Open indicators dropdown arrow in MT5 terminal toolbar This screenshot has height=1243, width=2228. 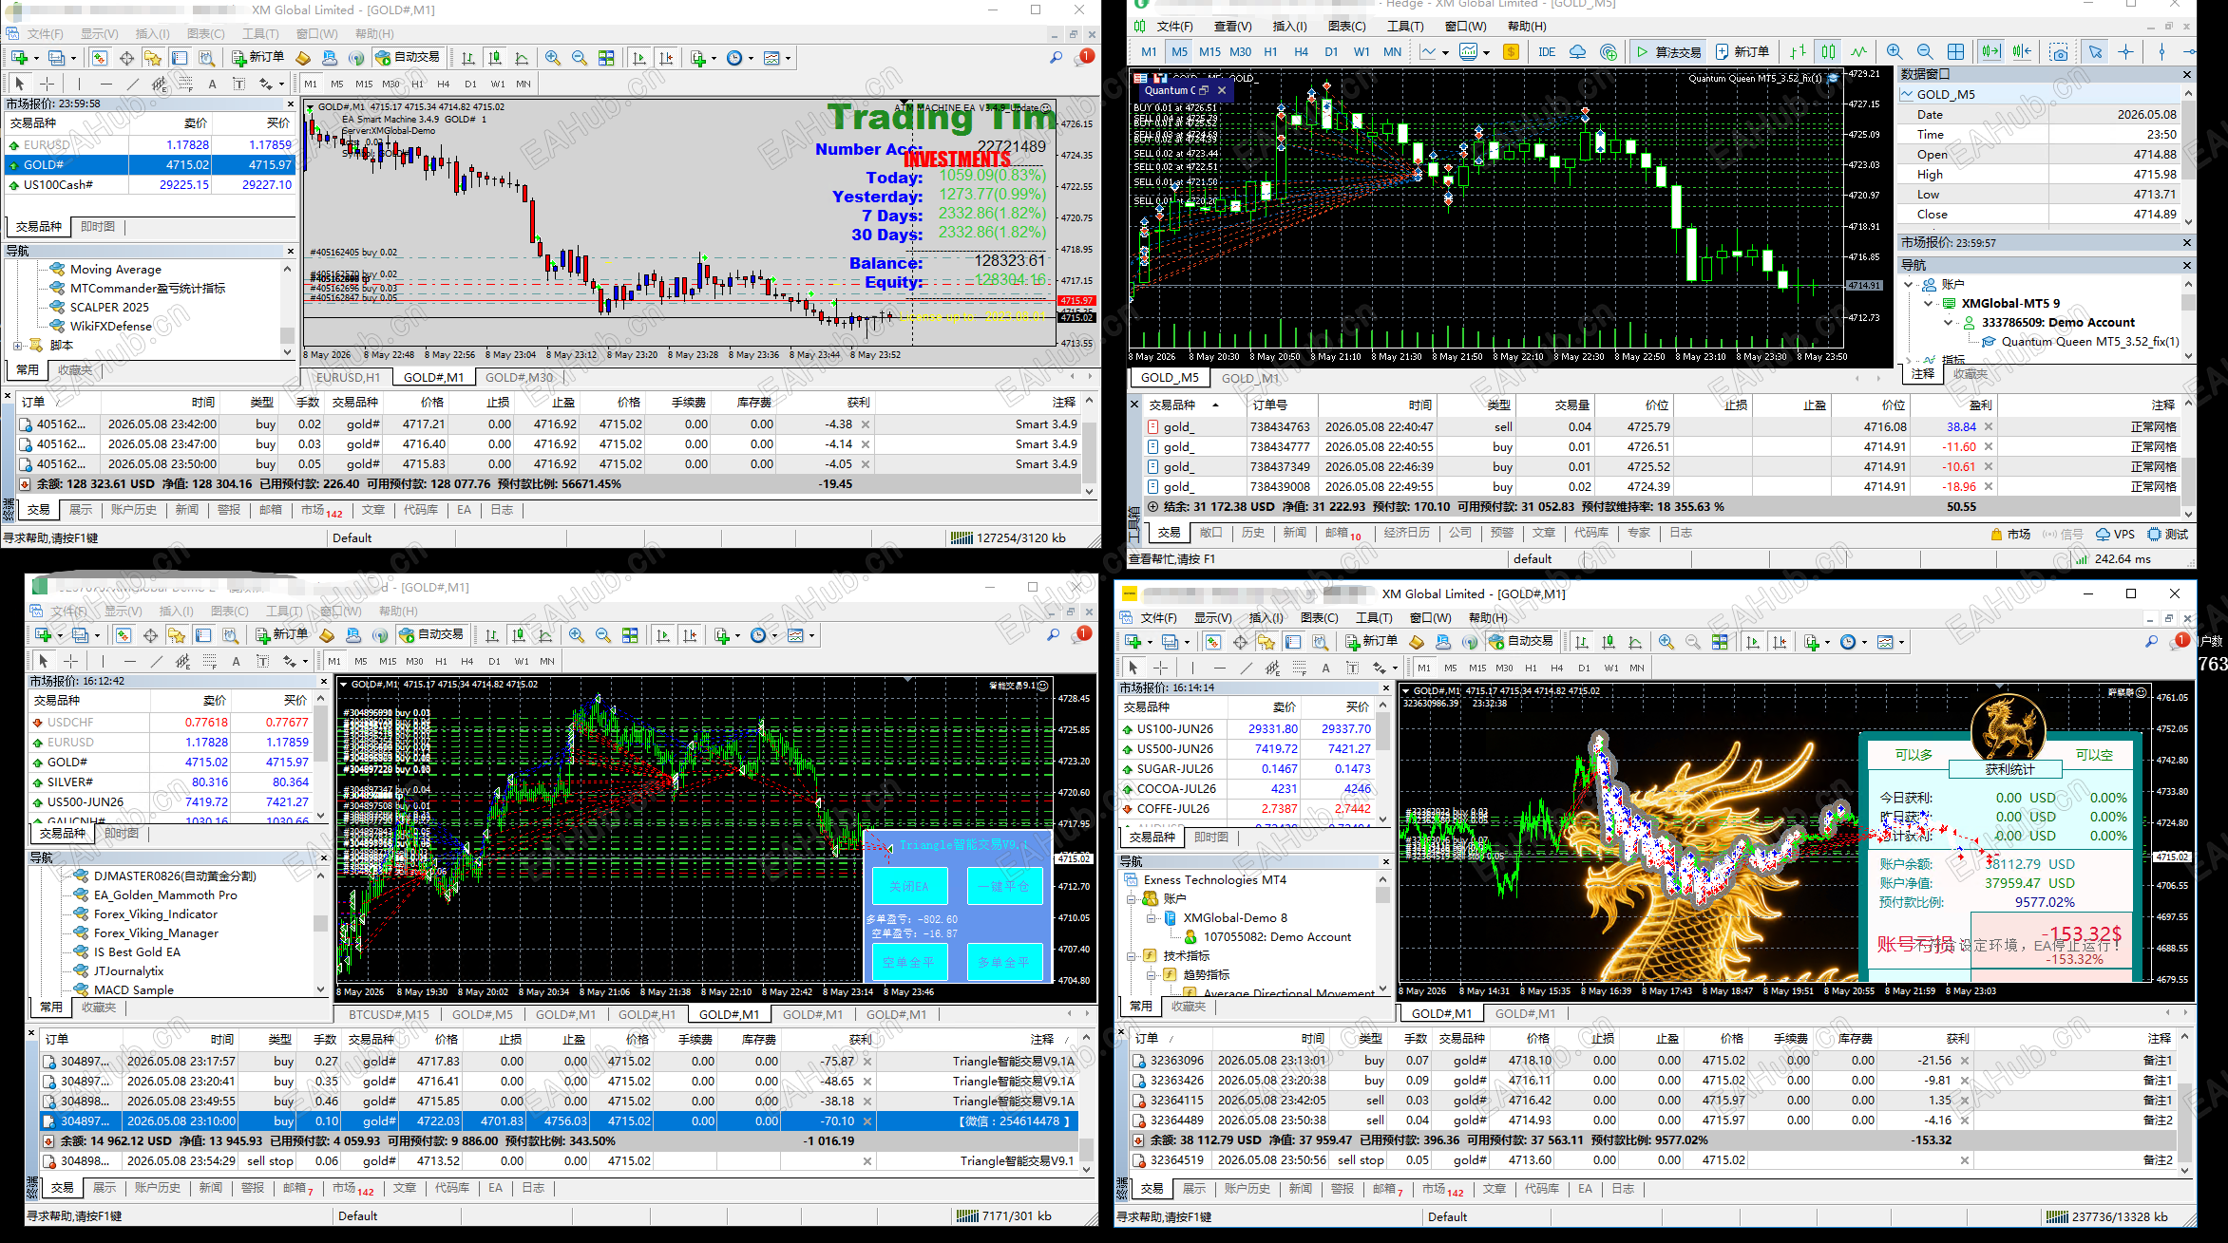click(1486, 53)
